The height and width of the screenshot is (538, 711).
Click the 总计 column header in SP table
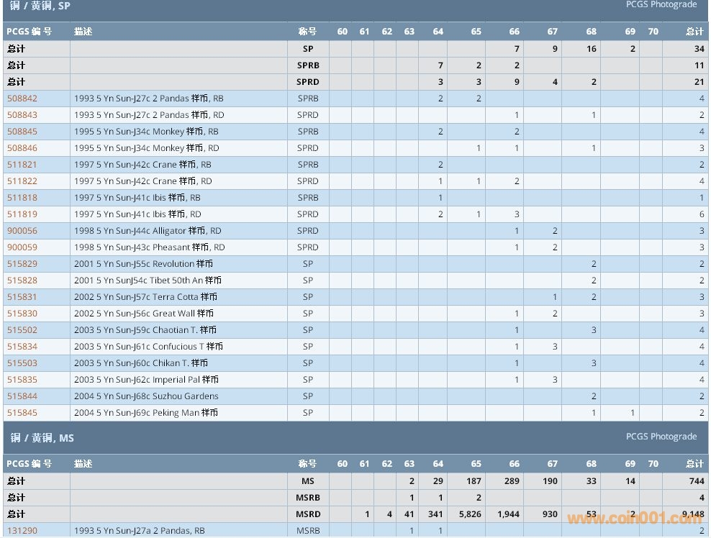pos(694,32)
